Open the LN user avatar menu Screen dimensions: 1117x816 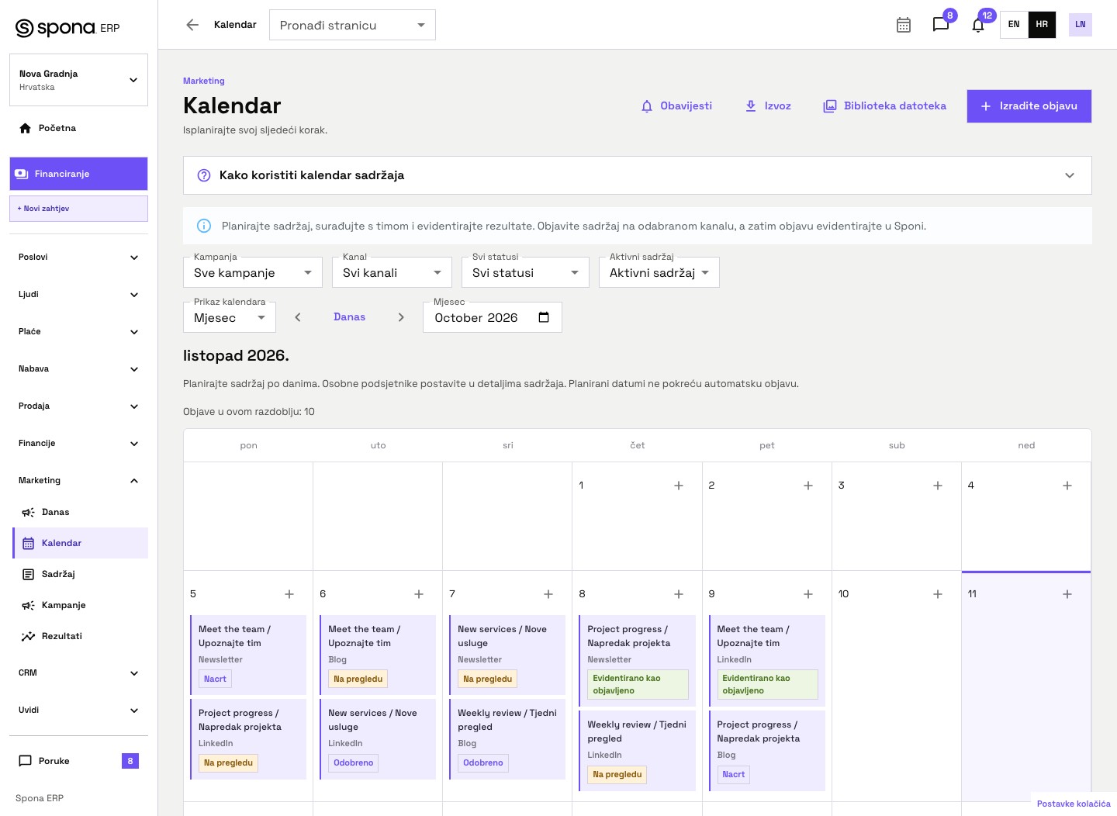click(1081, 25)
